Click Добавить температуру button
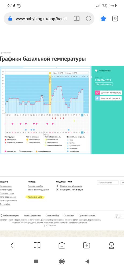 pos(109,93)
